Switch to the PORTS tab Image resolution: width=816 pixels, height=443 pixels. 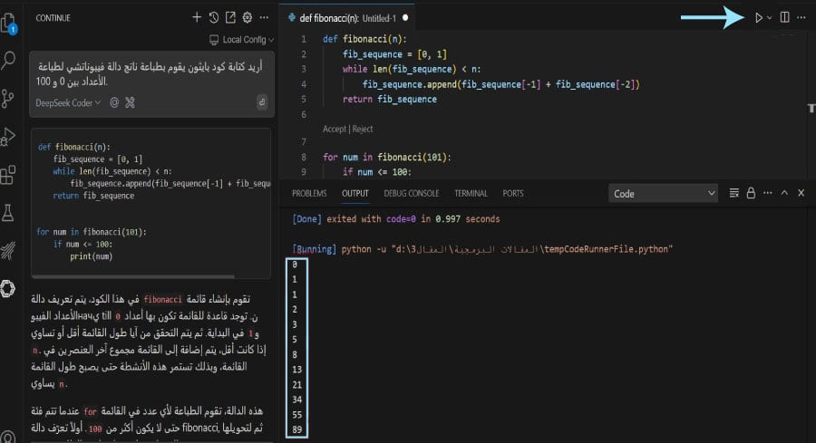tap(513, 194)
